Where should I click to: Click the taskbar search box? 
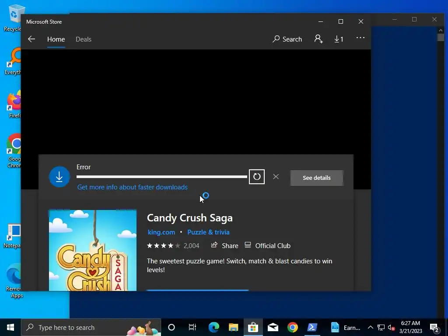(x=91, y=327)
